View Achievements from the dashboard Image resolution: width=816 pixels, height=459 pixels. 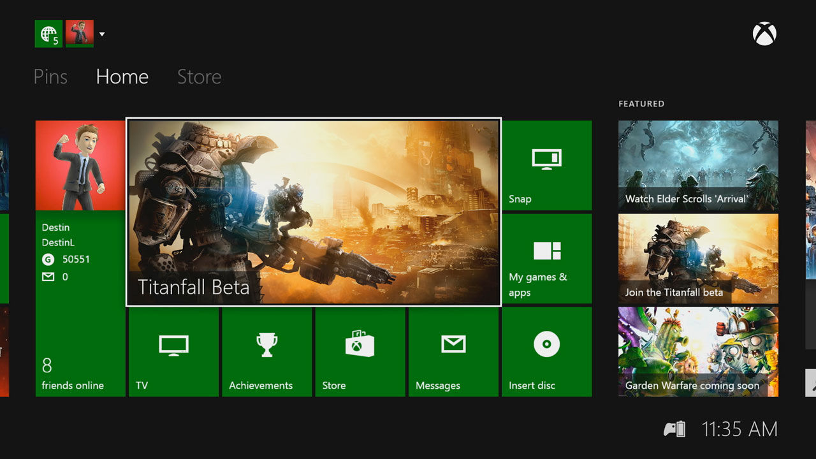(x=266, y=352)
